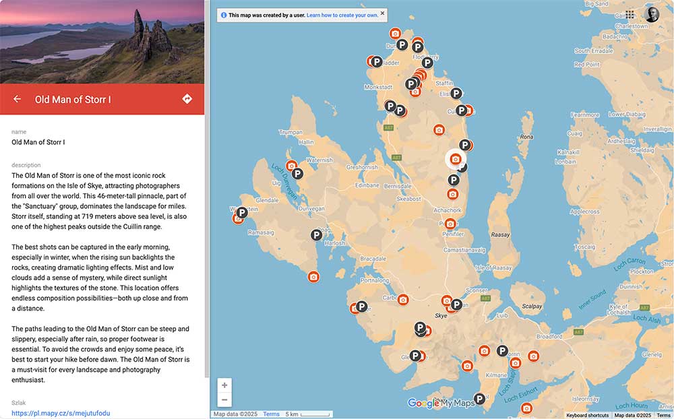Click the 'Szlak' field label
Image resolution: width=674 pixels, height=419 pixels.
pos(18,403)
